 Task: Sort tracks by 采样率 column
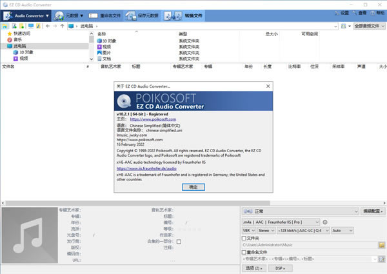339,66
